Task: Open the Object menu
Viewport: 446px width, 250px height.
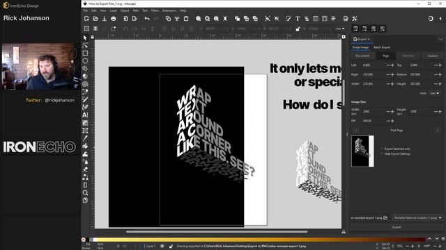Action: click(125, 11)
